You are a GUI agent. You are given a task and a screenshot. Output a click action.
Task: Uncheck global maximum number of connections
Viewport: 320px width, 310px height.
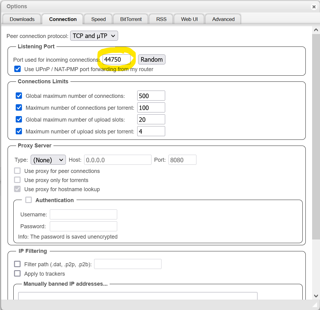19,96
